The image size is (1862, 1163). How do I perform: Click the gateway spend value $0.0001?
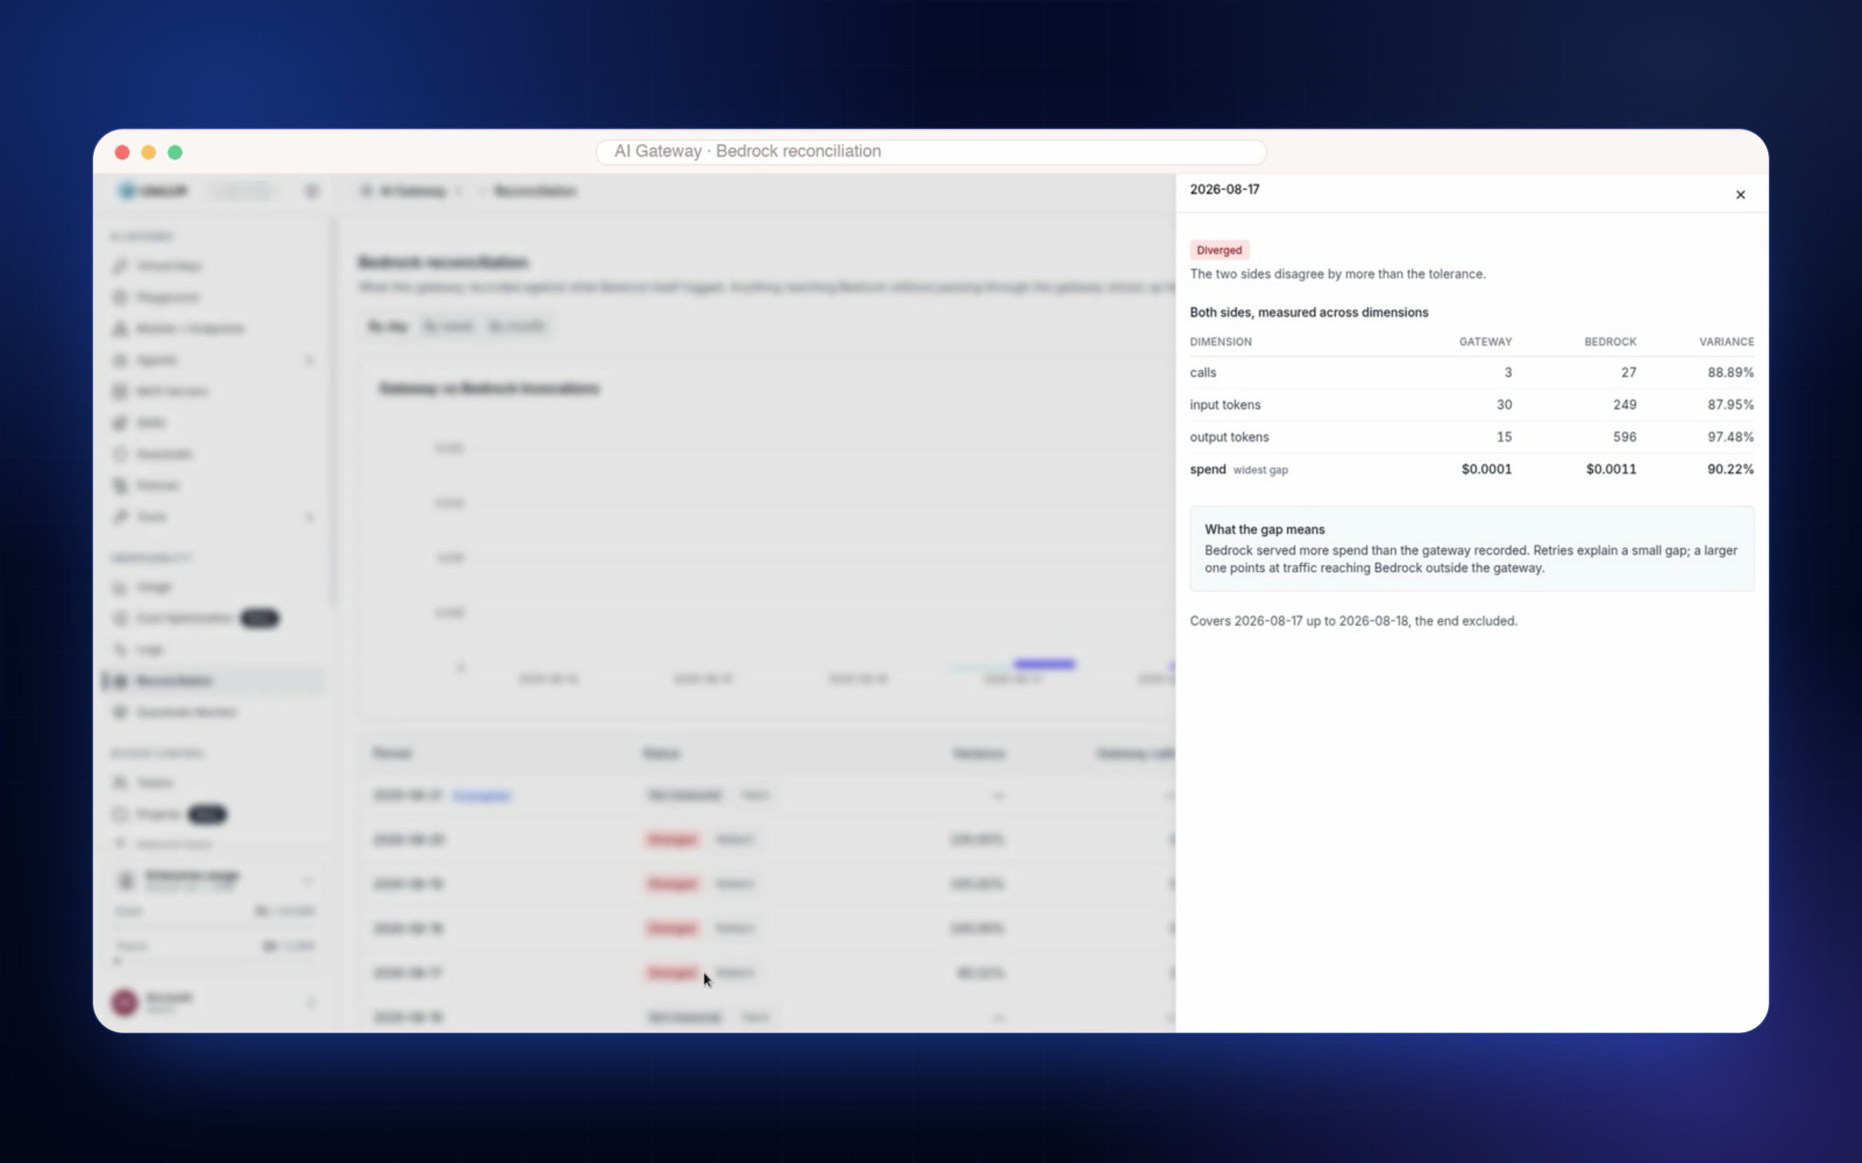click(1487, 469)
